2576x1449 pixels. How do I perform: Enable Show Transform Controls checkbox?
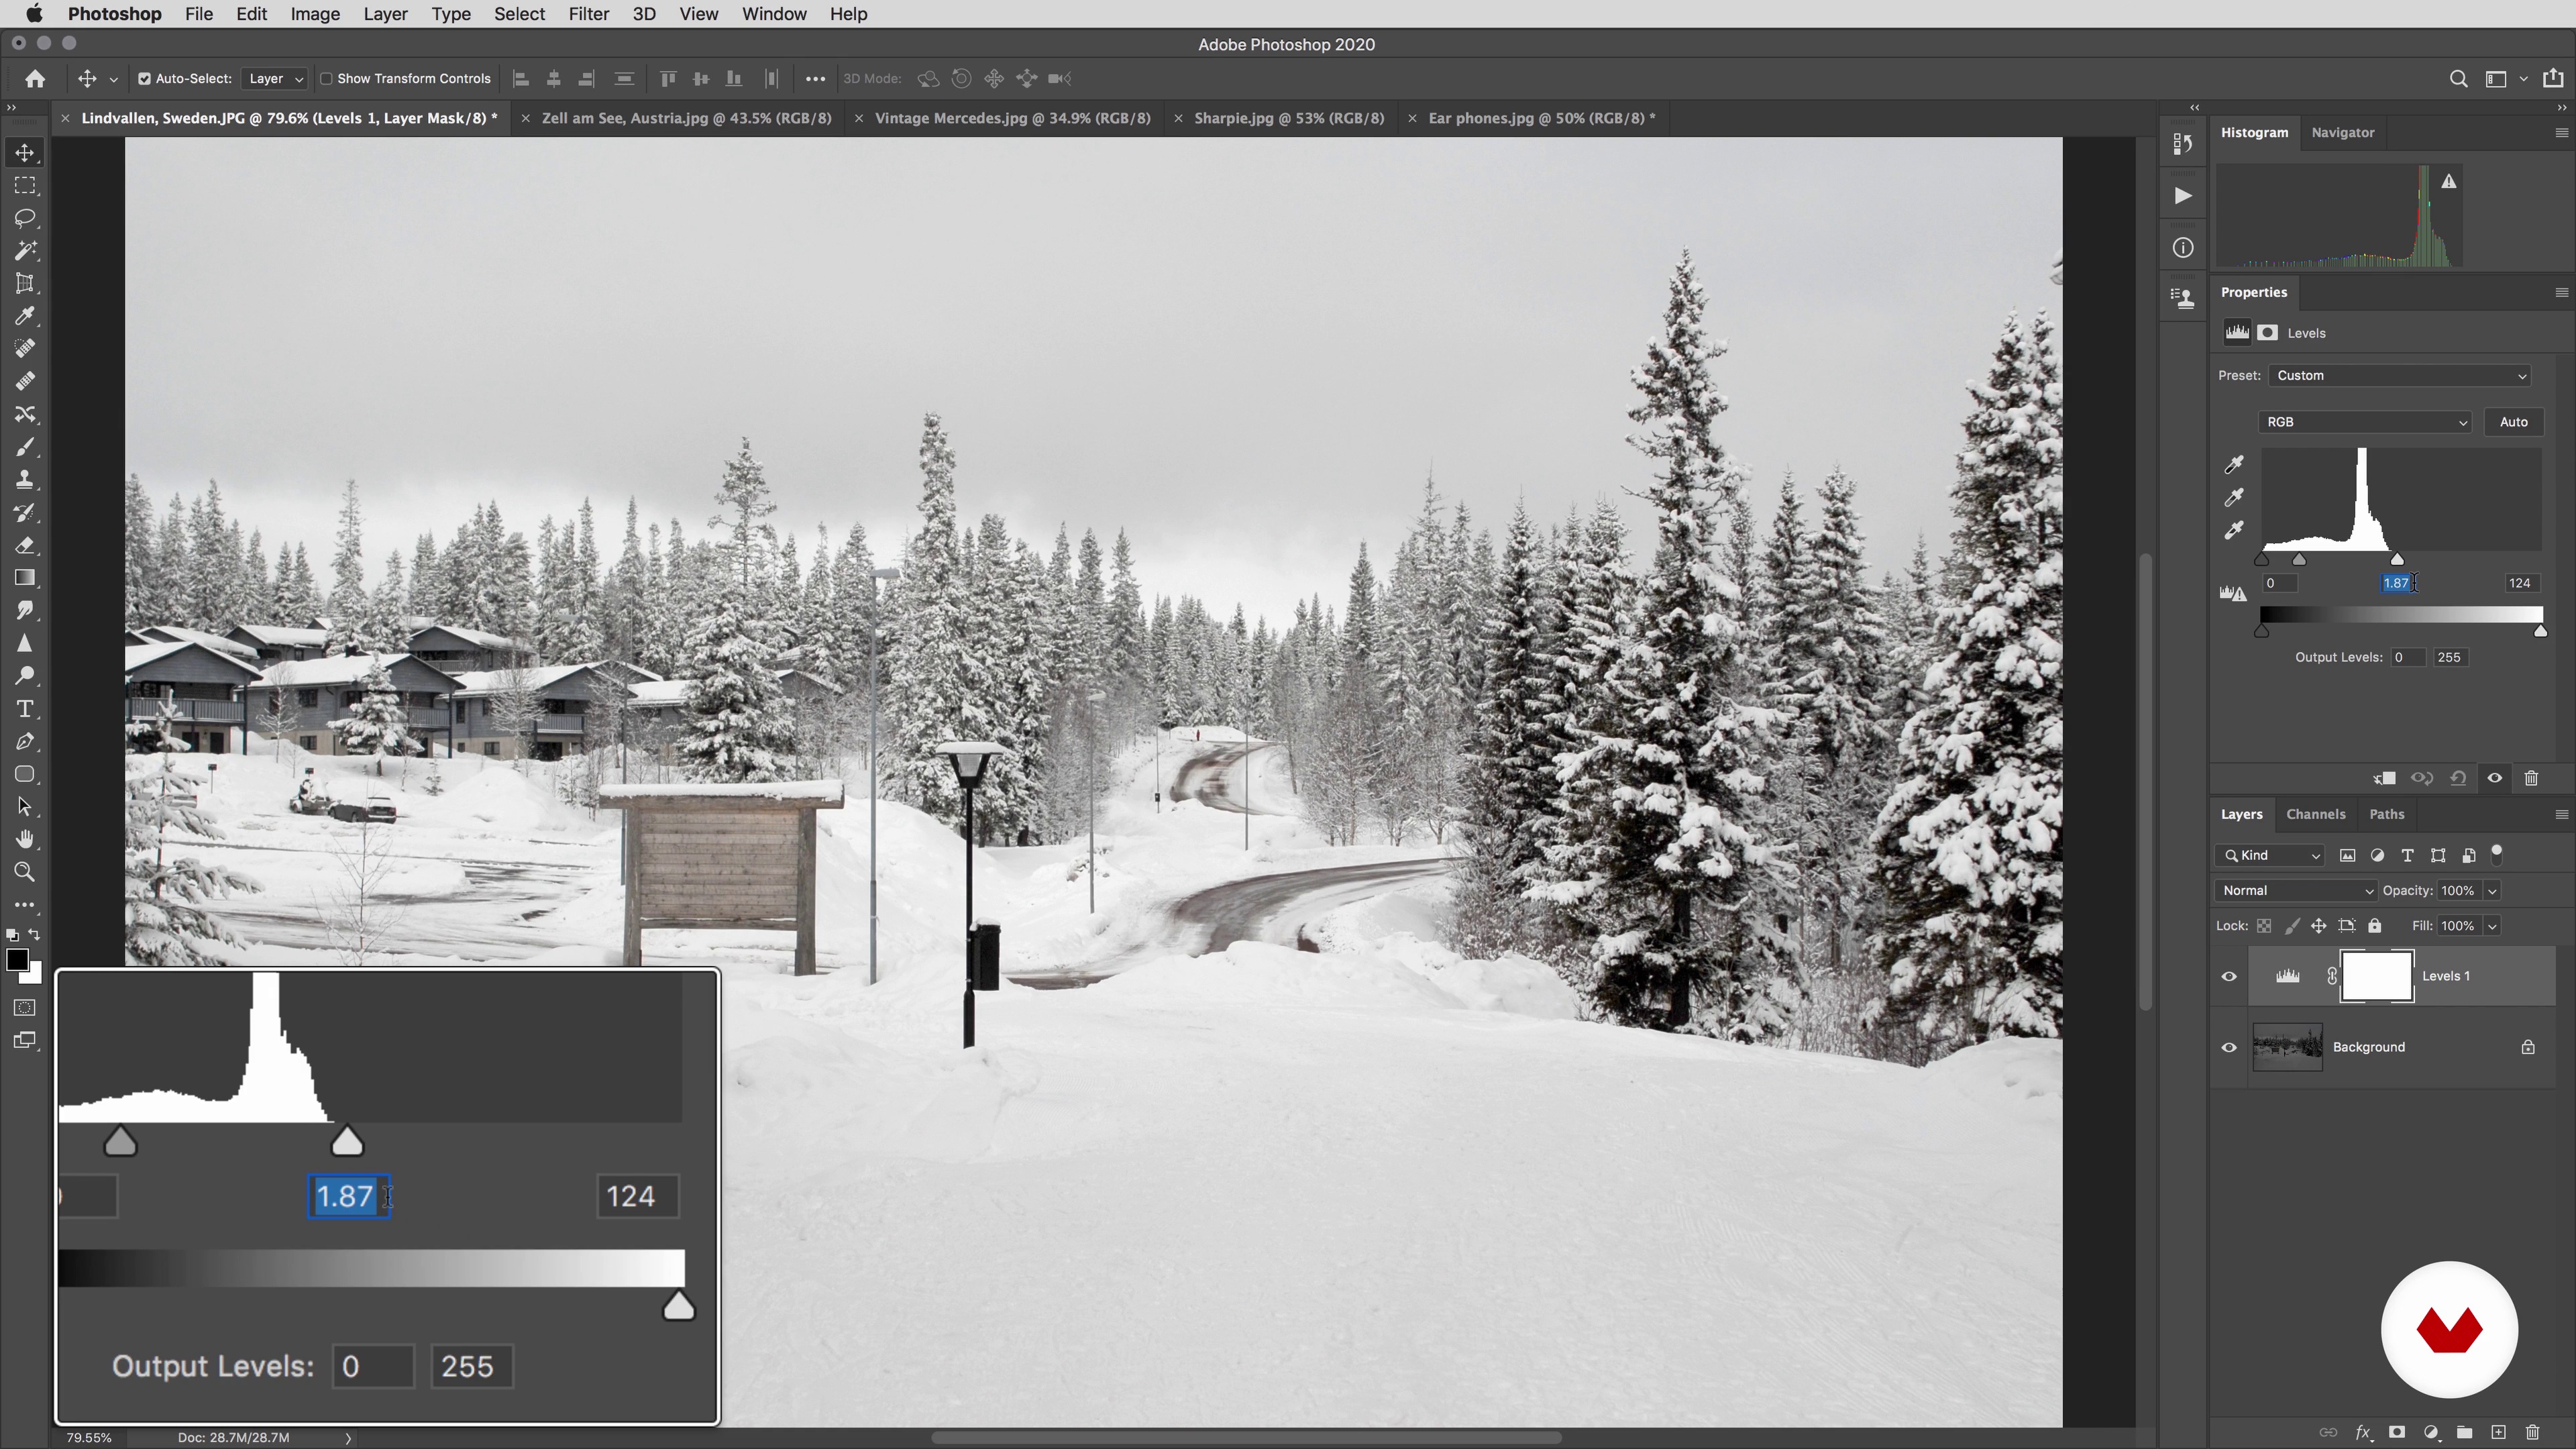pyautogui.click(x=326, y=79)
